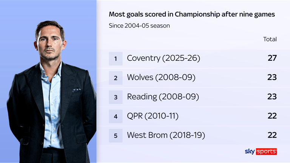Screen dimensions: 290x163
Task: Click the Wolves total of 23
Action: [271, 78]
